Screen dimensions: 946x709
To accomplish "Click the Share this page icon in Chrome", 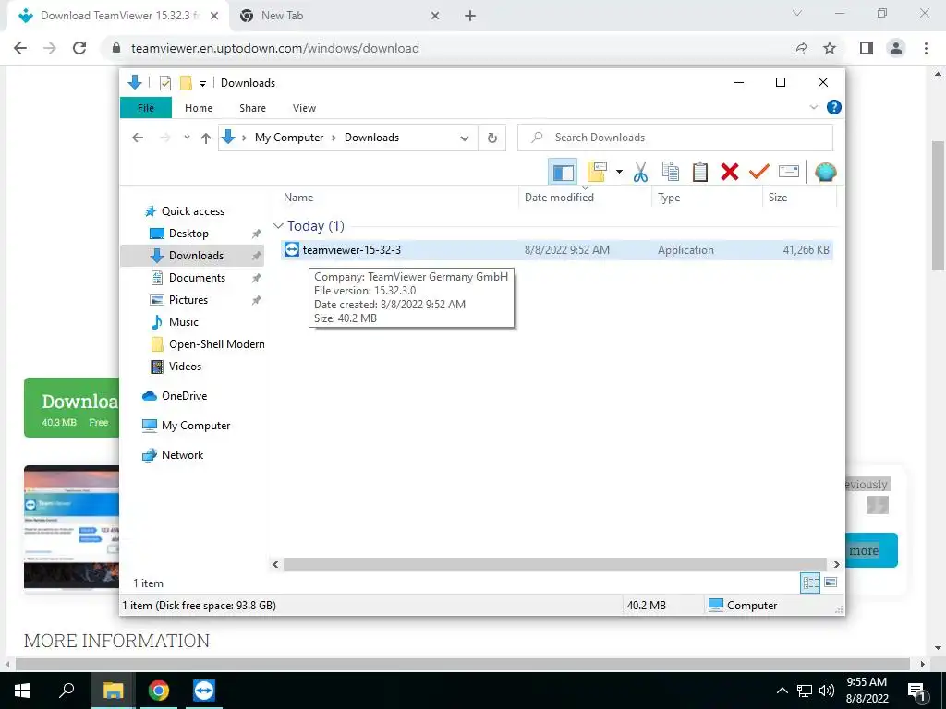I will pyautogui.click(x=800, y=48).
